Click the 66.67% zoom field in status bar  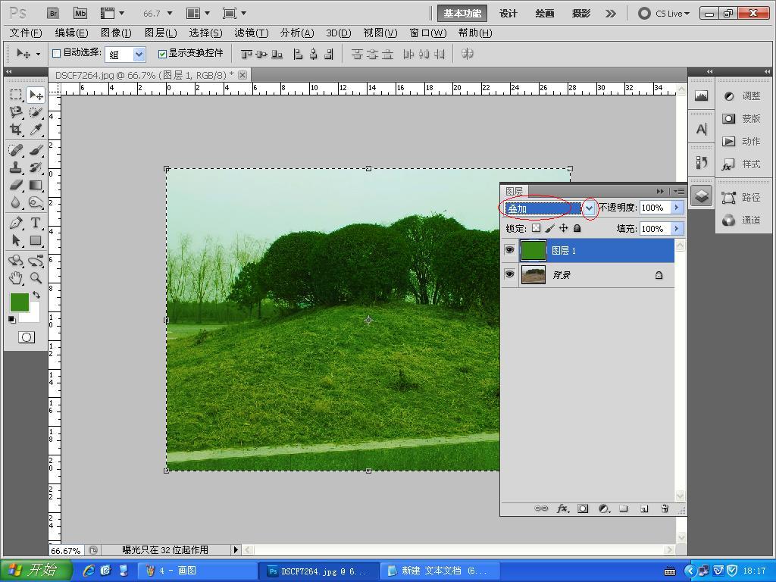67,550
